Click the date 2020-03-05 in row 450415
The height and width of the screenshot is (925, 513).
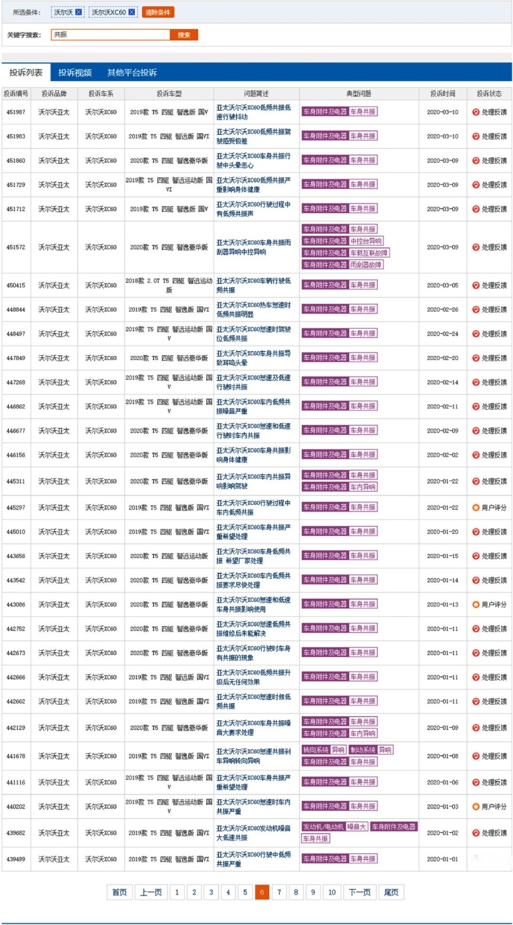pos(443,285)
